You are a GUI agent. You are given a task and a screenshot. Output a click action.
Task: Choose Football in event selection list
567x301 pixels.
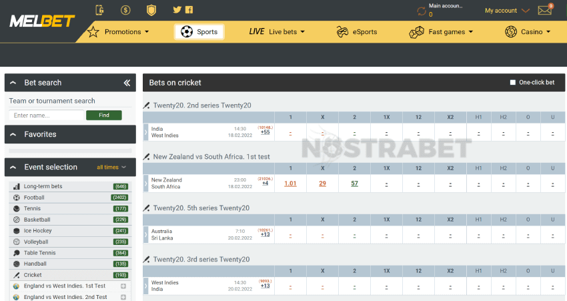coord(70,198)
